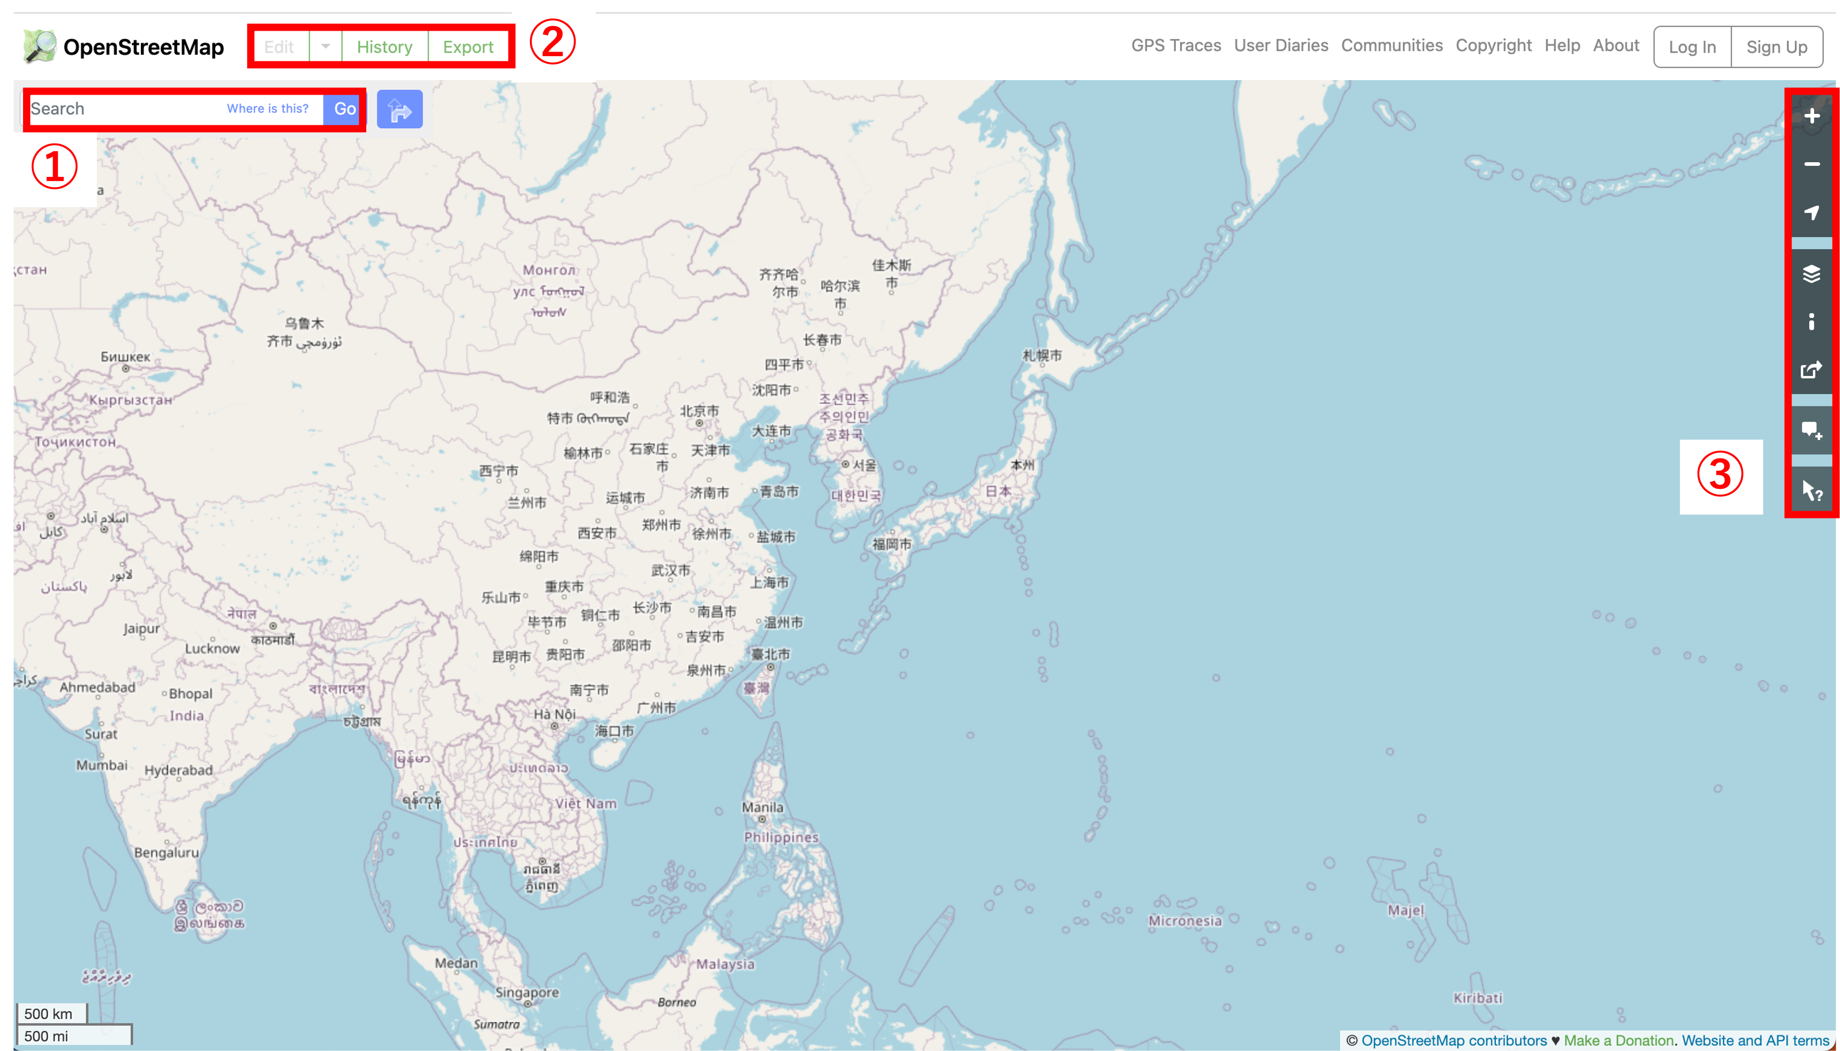Click the Hà Nội city label
Image resolution: width=1840 pixels, height=1051 pixels.
(x=554, y=715)
